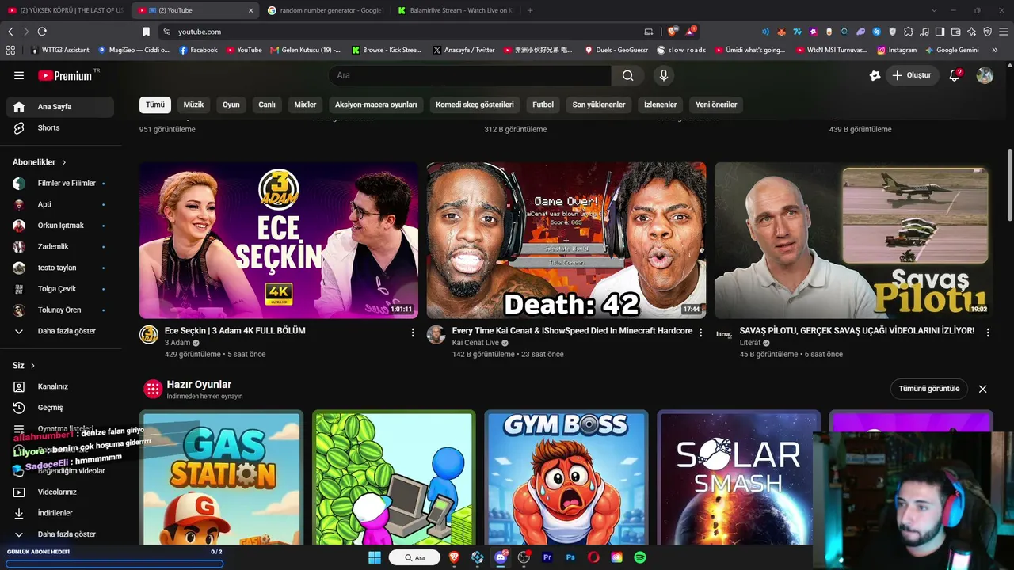Click the YouTube Premium logo
Image resolution: width=1014 pixels, height=570 pixels.
pos(65,75)
